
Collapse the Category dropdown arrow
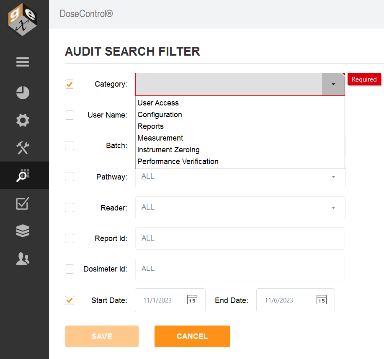pos(333,84)
